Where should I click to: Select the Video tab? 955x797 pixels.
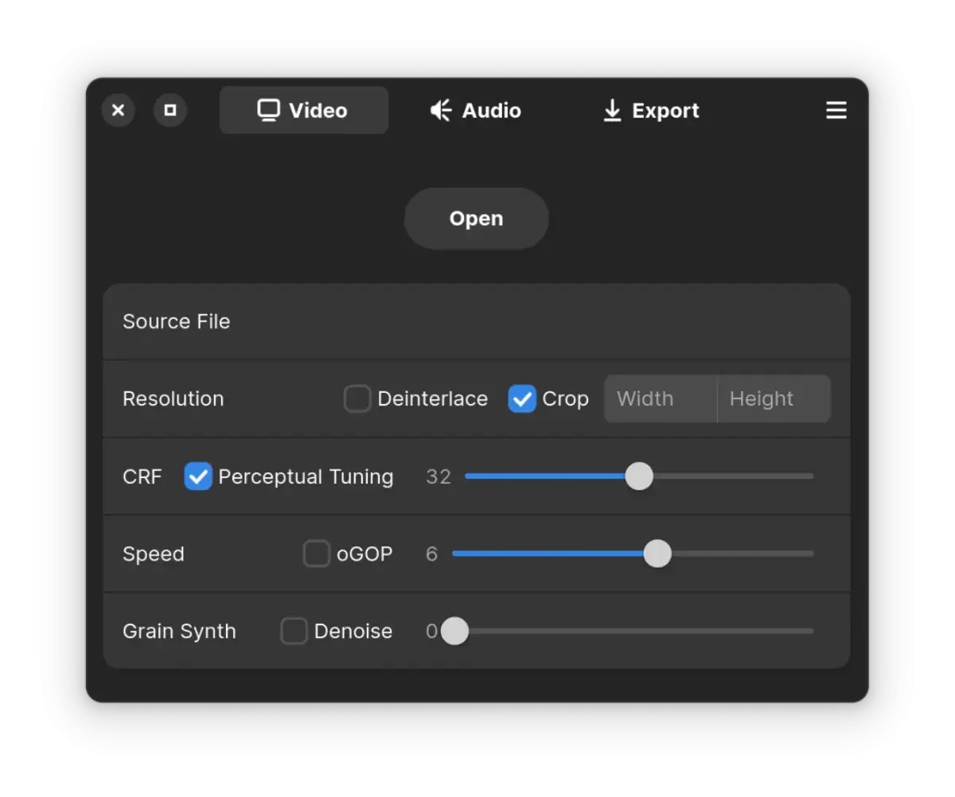tap(304, 111)
